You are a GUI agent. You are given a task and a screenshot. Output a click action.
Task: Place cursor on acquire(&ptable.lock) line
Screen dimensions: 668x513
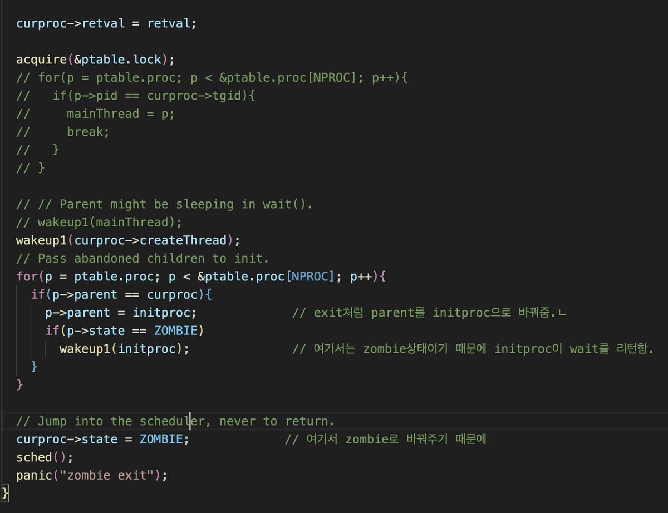pos(96,60)
